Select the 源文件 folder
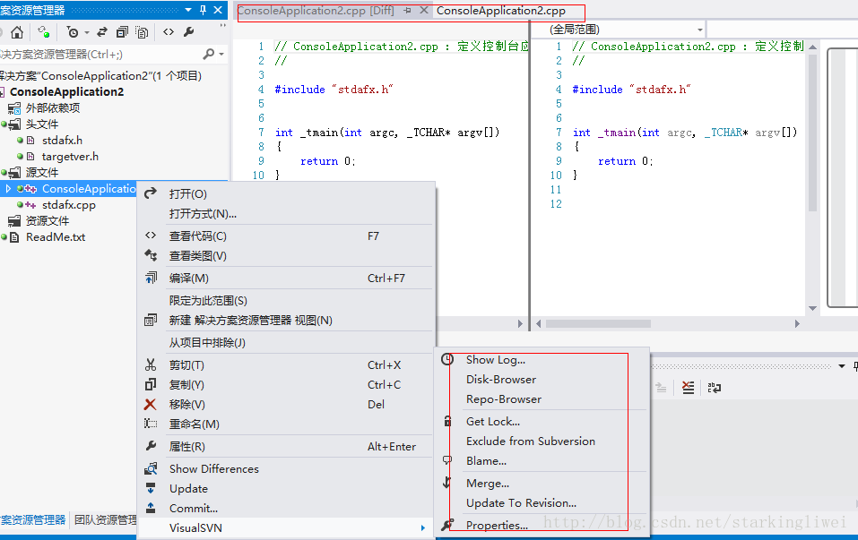This screenshot has height=540, width=858. 41,173
